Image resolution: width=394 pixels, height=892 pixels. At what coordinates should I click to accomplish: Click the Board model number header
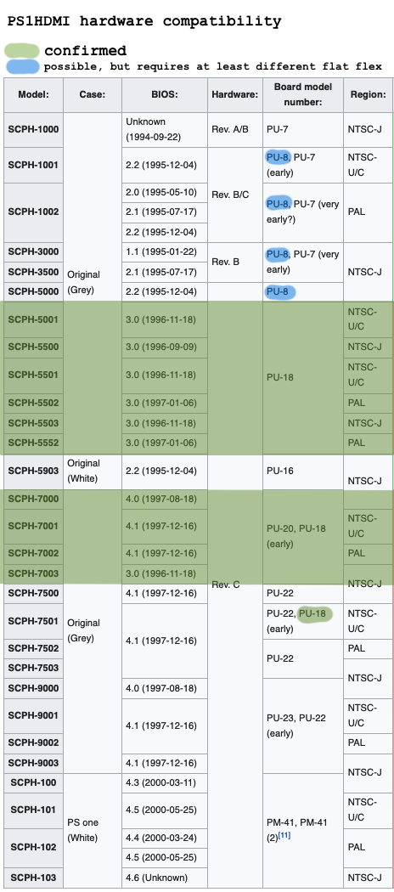point(303,95)
